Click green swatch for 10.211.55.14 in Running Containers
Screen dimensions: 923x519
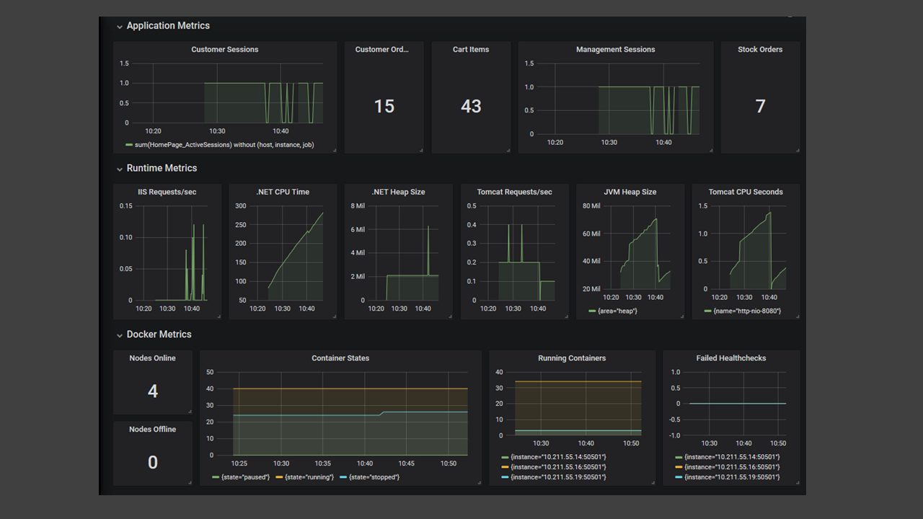click(505, 457)
